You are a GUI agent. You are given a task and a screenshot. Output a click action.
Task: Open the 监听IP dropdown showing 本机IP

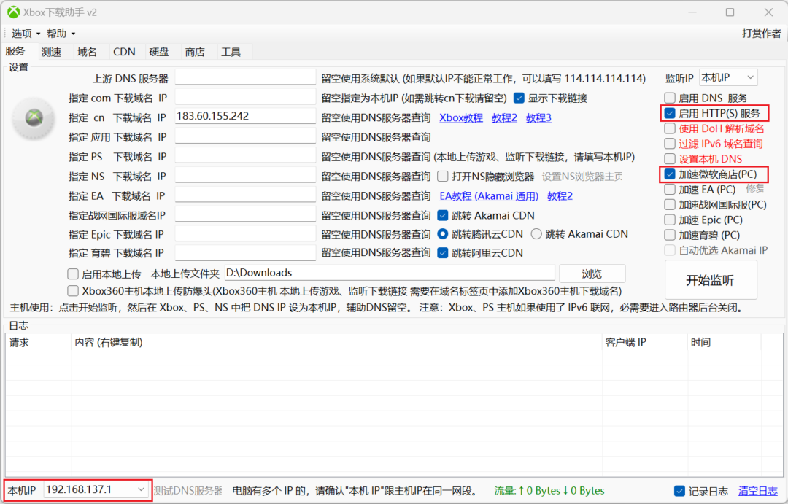click(x=727, y=77)
